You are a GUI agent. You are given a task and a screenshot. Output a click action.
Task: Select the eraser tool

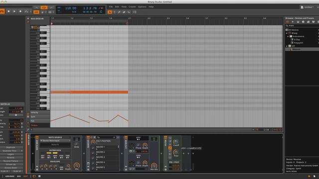pyautogui.click(x=124, y=12)
